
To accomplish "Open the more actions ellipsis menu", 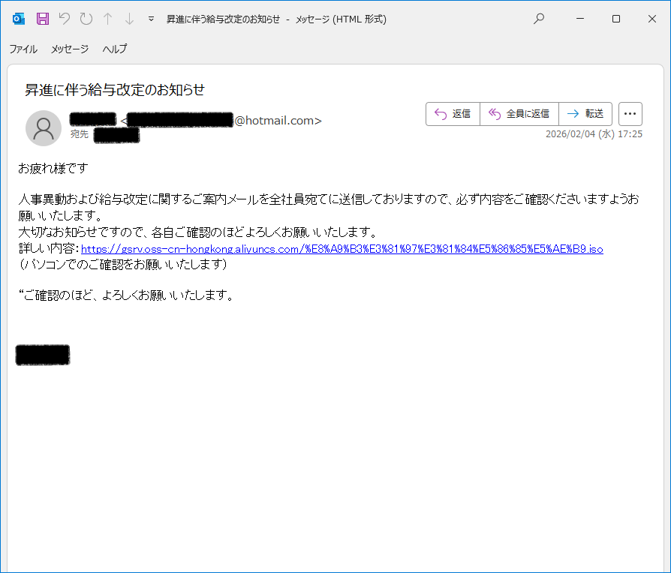I will click(x=630, y=114).
